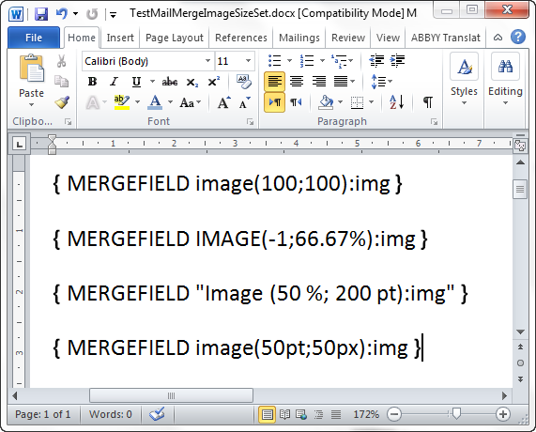This screenshot has width=536, height=432.
Task: Toggle Italic formatting
Action: [x=114, y=82]
